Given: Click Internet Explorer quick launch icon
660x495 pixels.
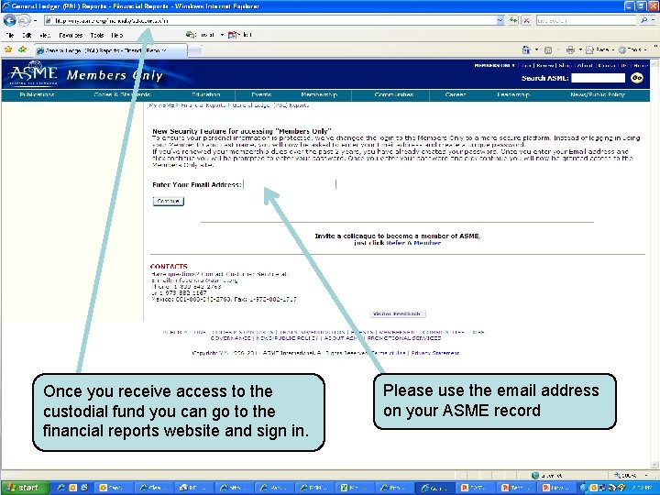Looking at the screenshot, I should pyautogui.click(x=61, y=488).
